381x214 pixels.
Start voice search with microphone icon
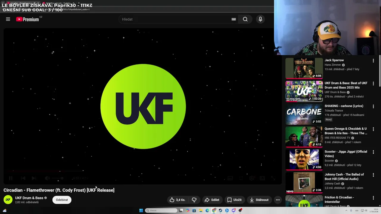coord(260,19)
